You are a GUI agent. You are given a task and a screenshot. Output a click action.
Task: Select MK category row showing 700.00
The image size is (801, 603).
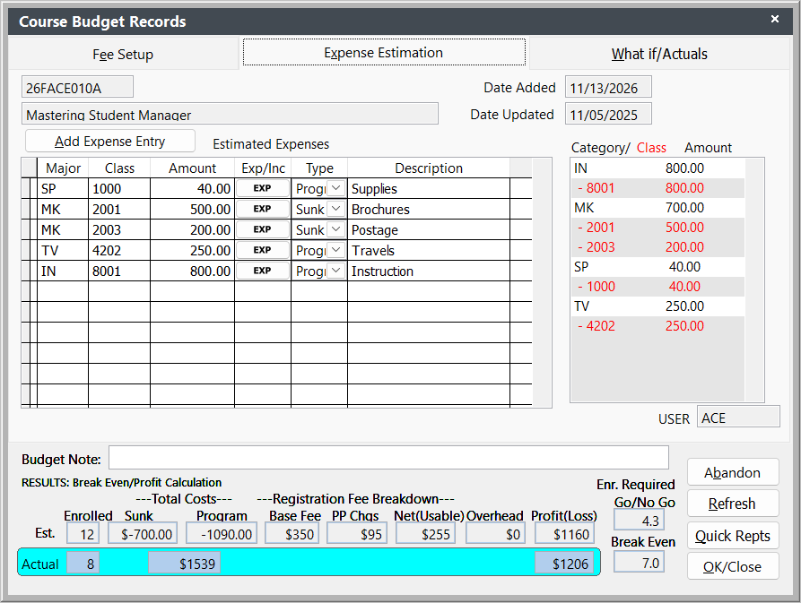coord(657,208)
